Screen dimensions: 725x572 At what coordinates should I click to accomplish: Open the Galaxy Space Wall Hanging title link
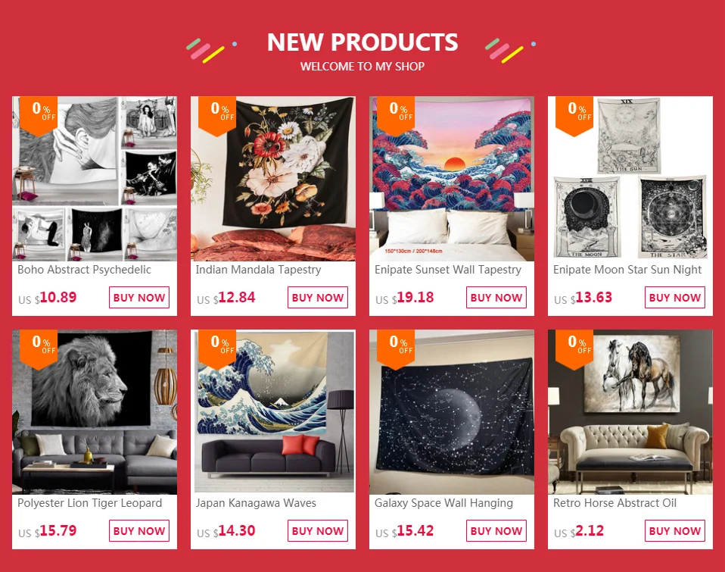(444, 503)
